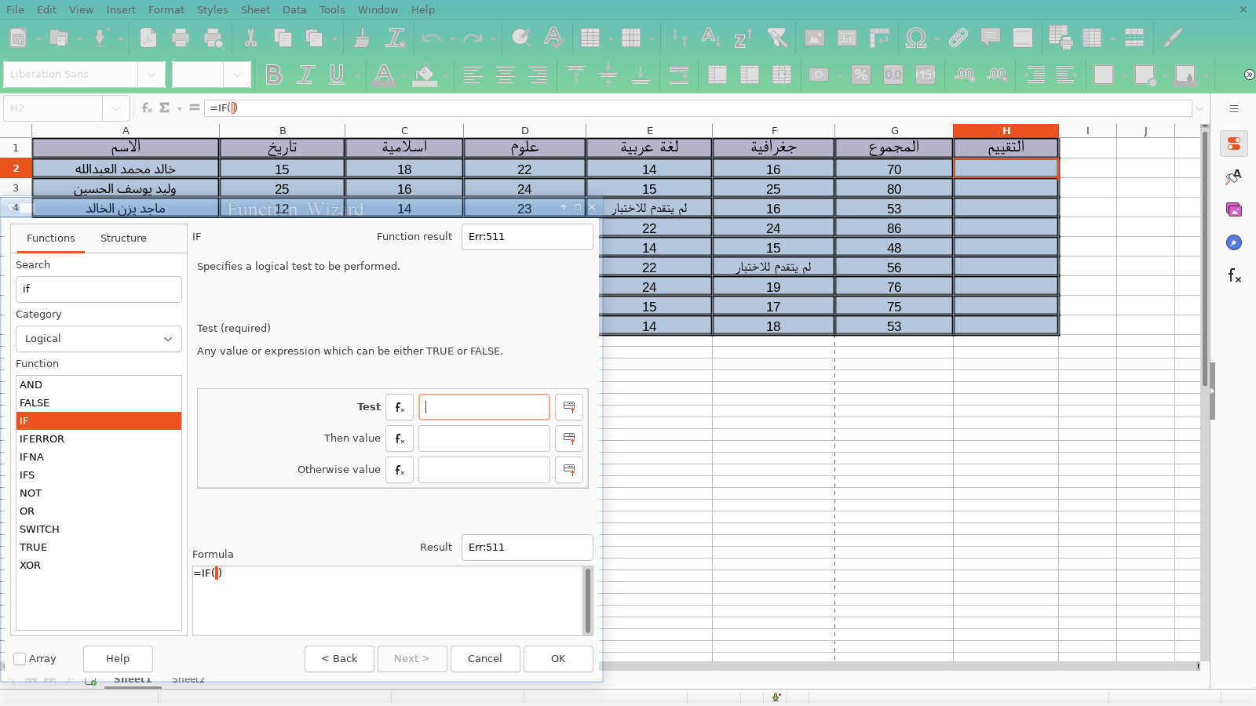Open the font name dropdown list
The image size is (1256, 706).
point(151,75)
